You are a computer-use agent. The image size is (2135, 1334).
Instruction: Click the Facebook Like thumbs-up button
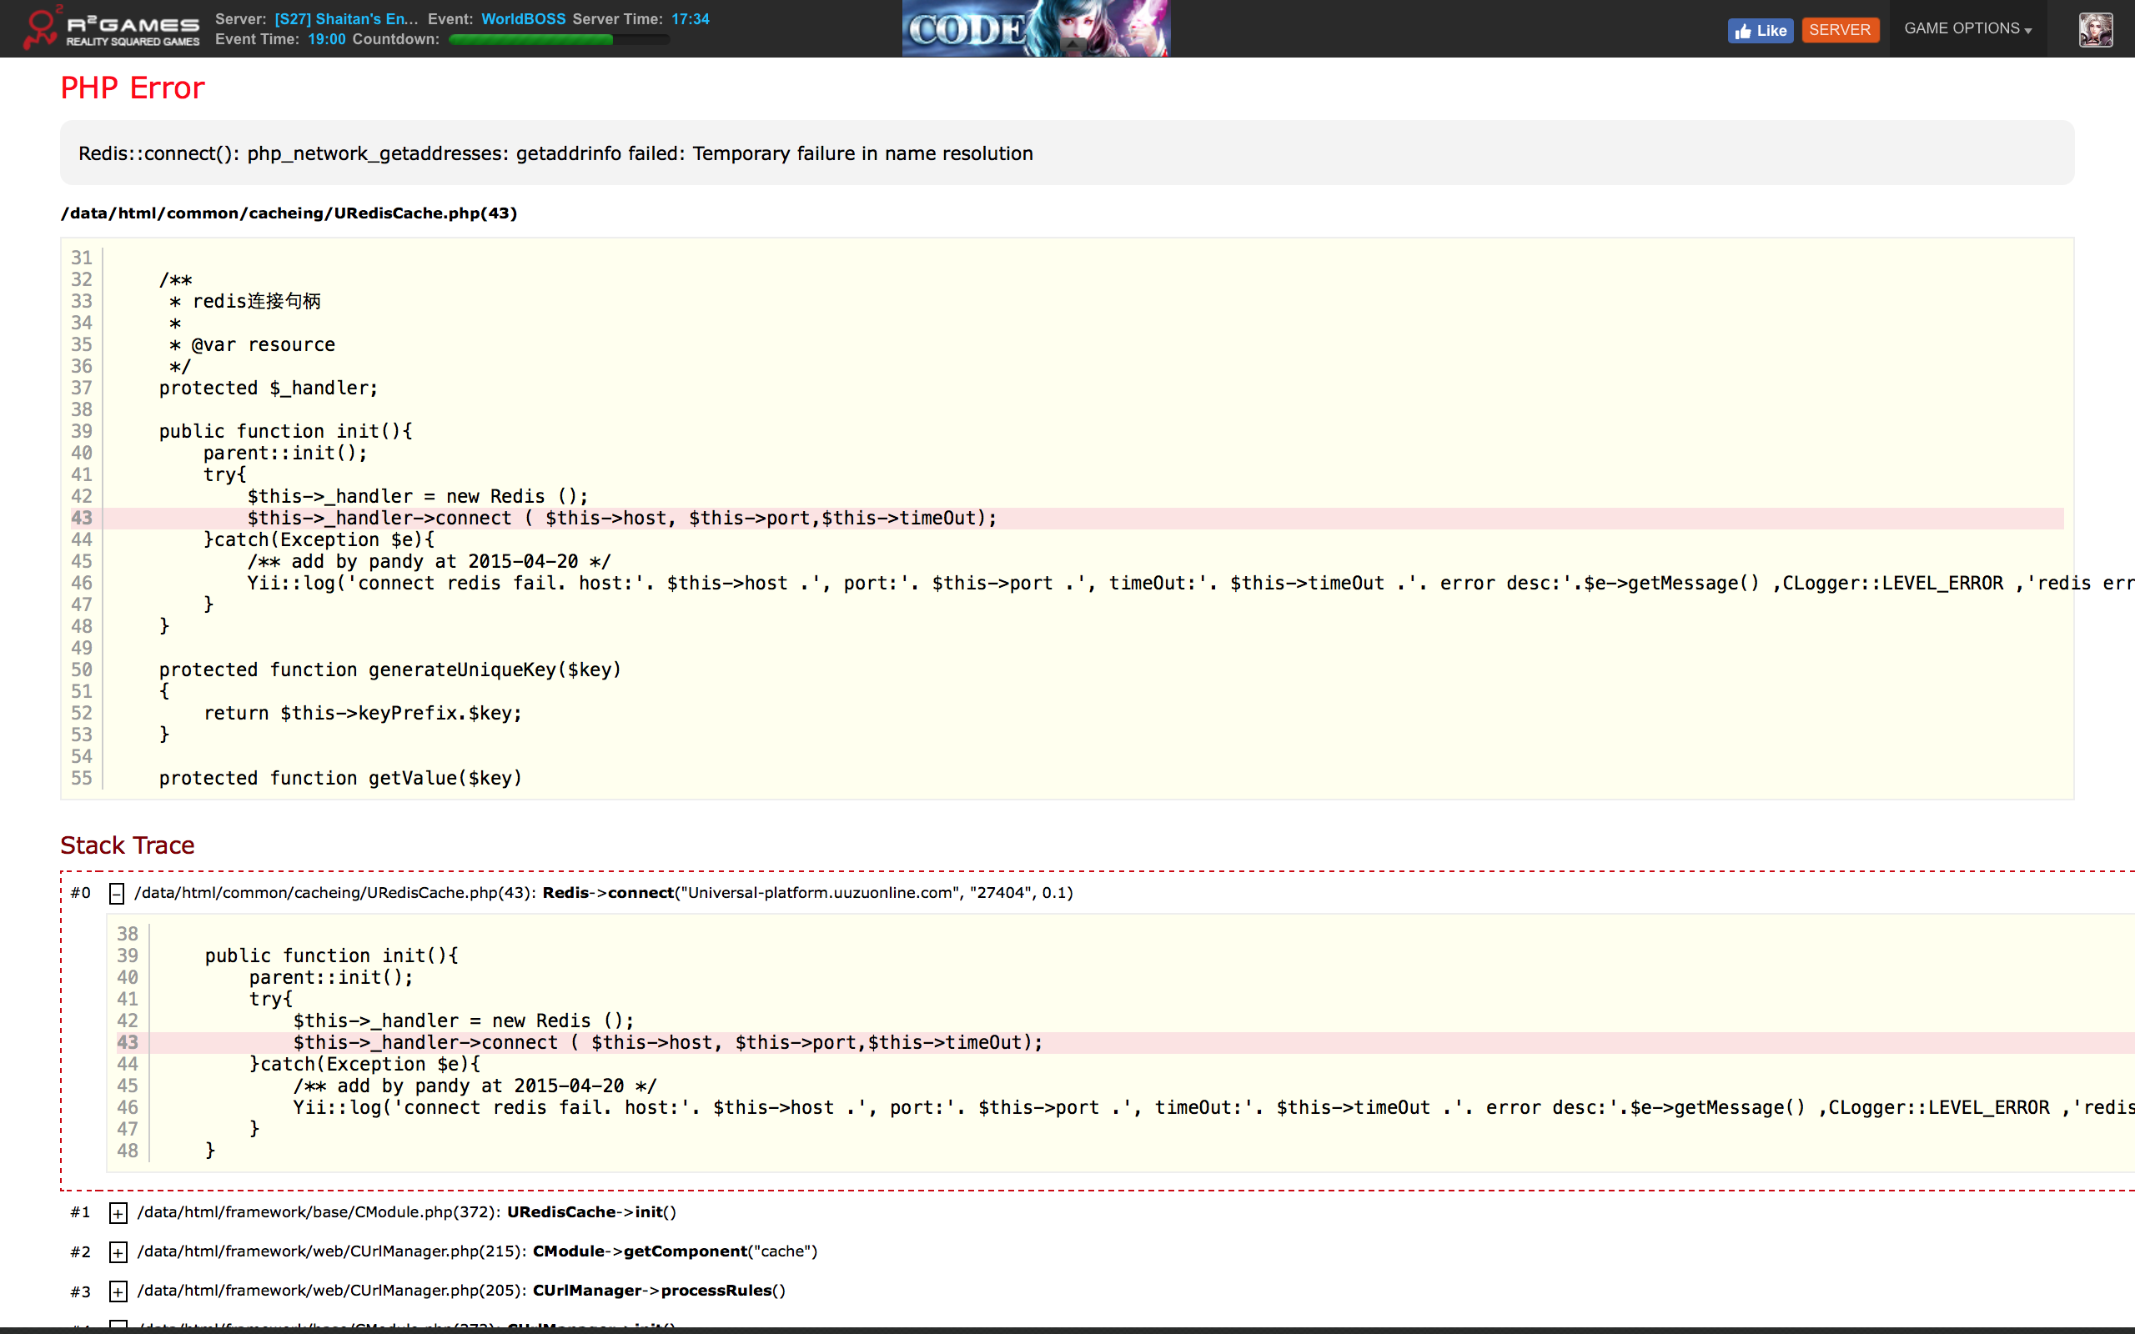[1759, 30]
